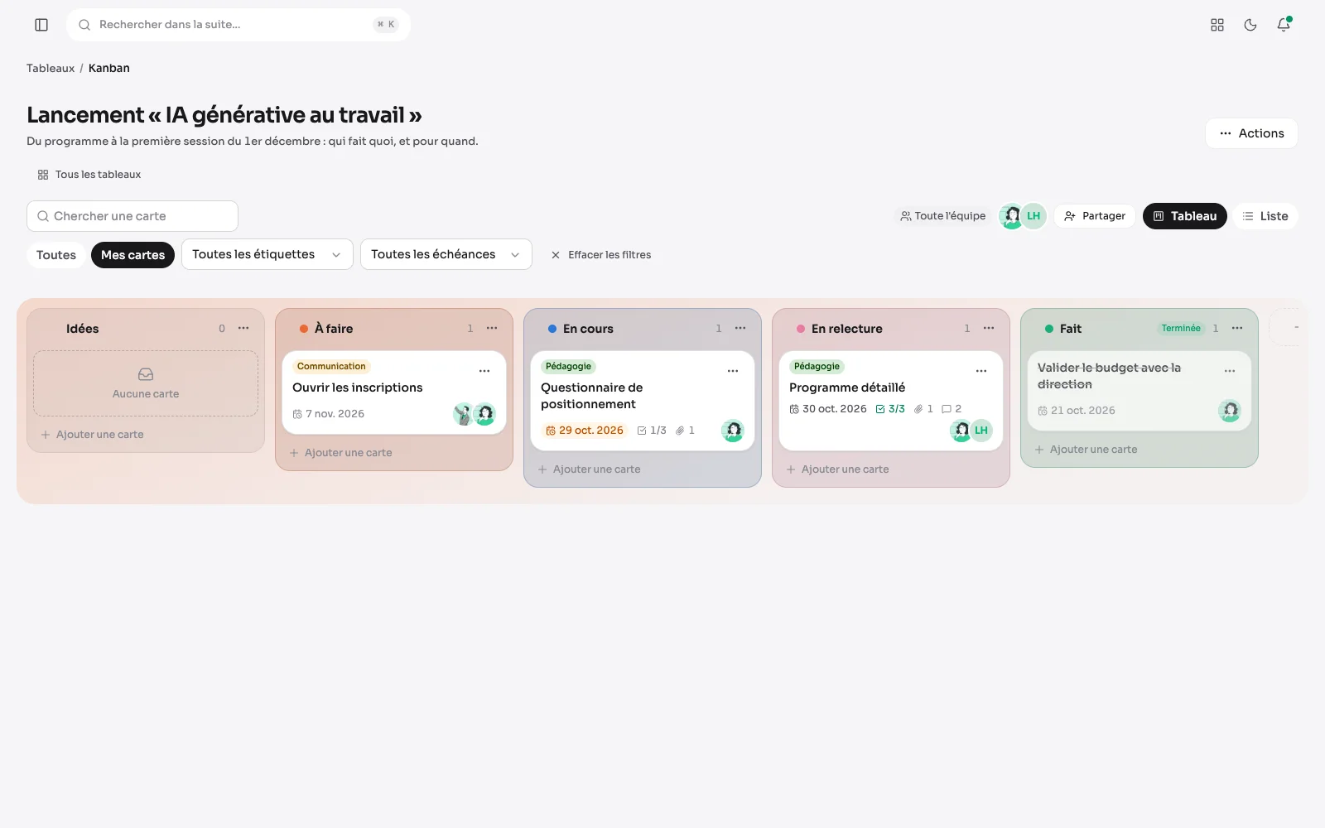Switch to dark mode moon icon
This screenshot has width=1325, height=828.
pos(1250,25)
